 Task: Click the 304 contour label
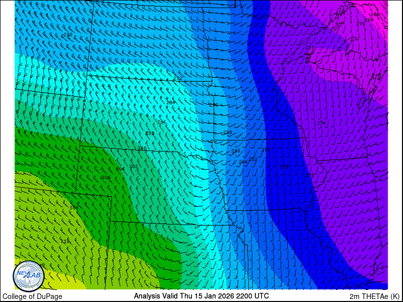pyautogui.click(x=120, y=169)
